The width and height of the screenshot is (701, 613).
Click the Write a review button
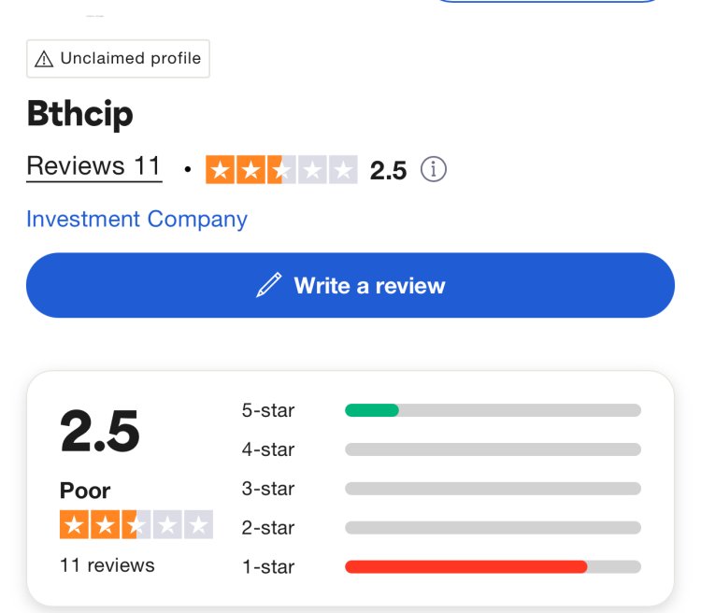(350, 285)
